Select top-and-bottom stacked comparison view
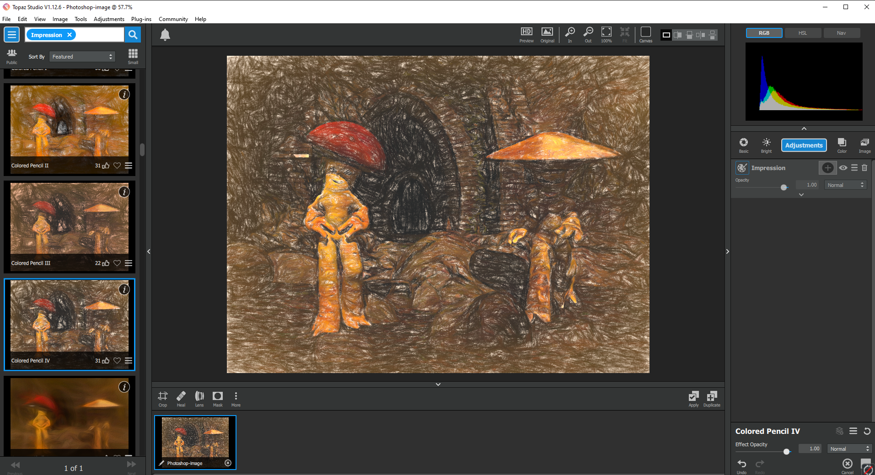The image size is (875, 475). (x=713, y=35)
